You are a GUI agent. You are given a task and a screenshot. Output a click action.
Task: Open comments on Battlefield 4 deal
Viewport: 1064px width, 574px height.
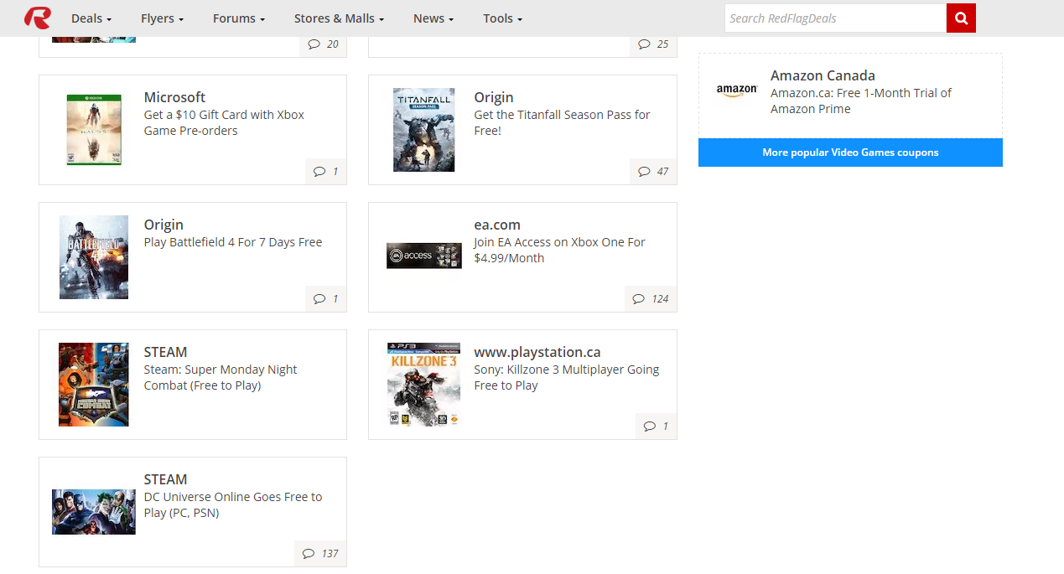326,298
